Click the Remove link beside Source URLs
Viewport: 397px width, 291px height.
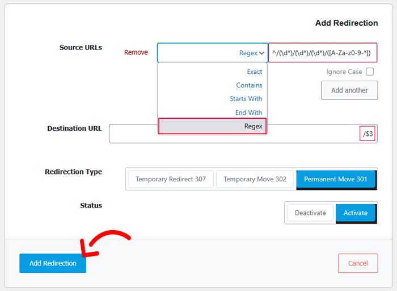[136, 52]
